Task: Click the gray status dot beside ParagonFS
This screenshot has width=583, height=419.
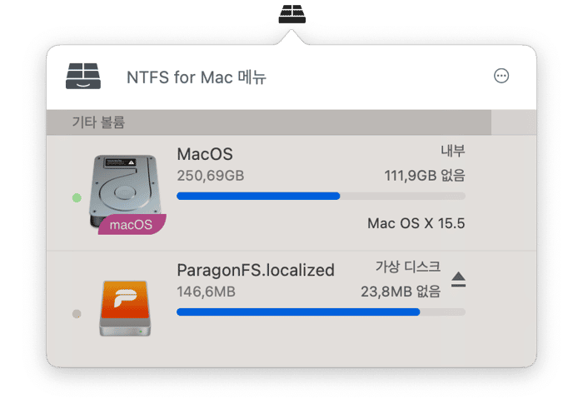Action: 77,314
